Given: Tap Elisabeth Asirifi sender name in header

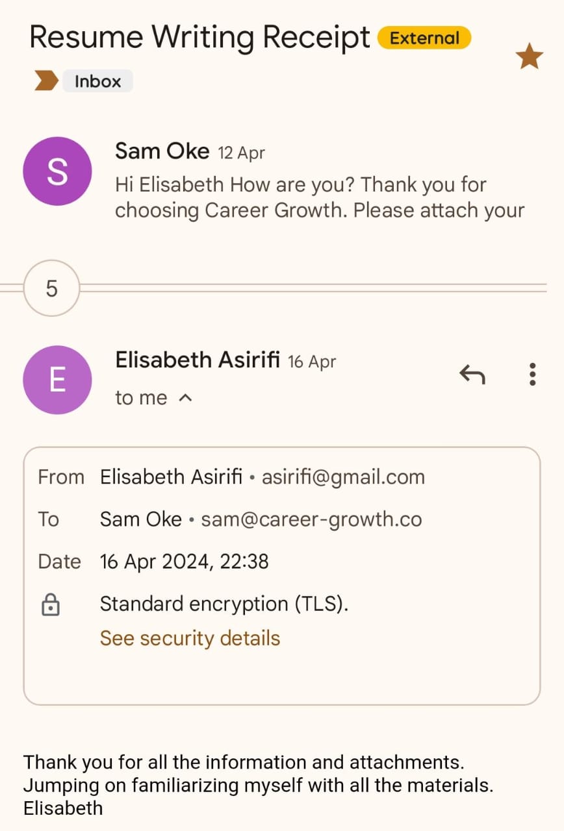Looking at the screenshot, I should coord(198,360).
